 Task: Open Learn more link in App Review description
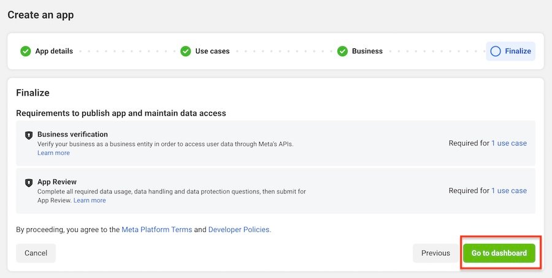click(90, 200)
